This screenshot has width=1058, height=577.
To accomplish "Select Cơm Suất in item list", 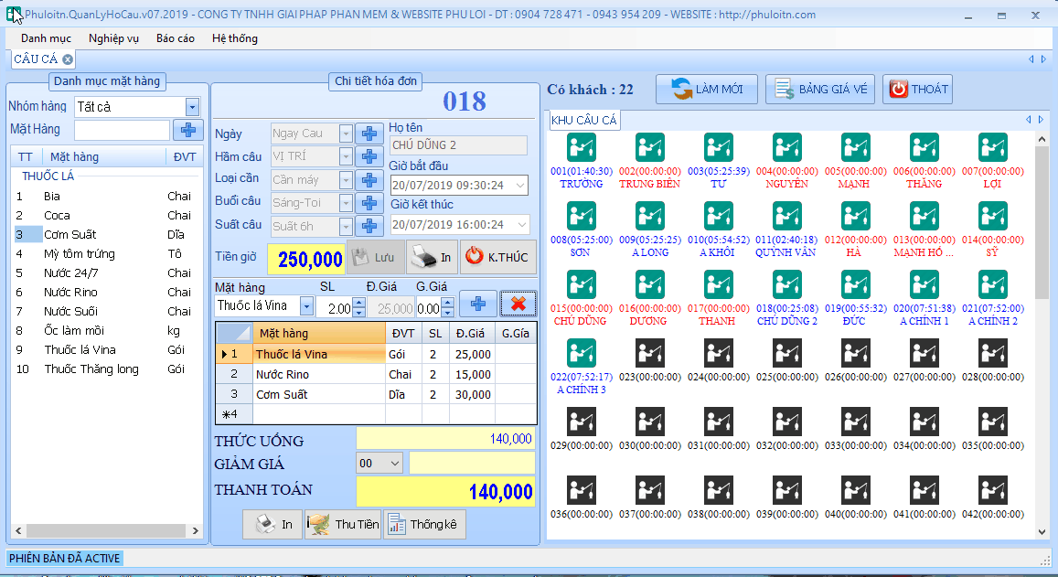I will pos(70,235).
